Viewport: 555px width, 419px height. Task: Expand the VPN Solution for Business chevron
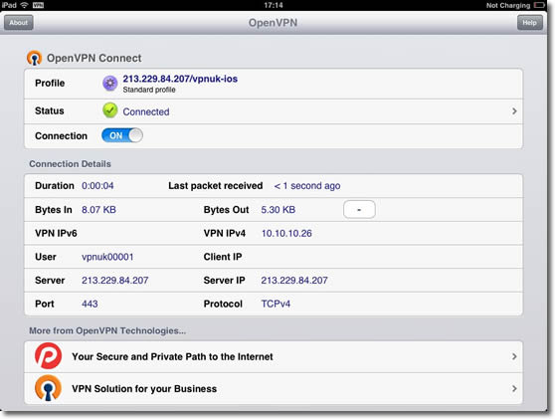click(x=514, y=388)
